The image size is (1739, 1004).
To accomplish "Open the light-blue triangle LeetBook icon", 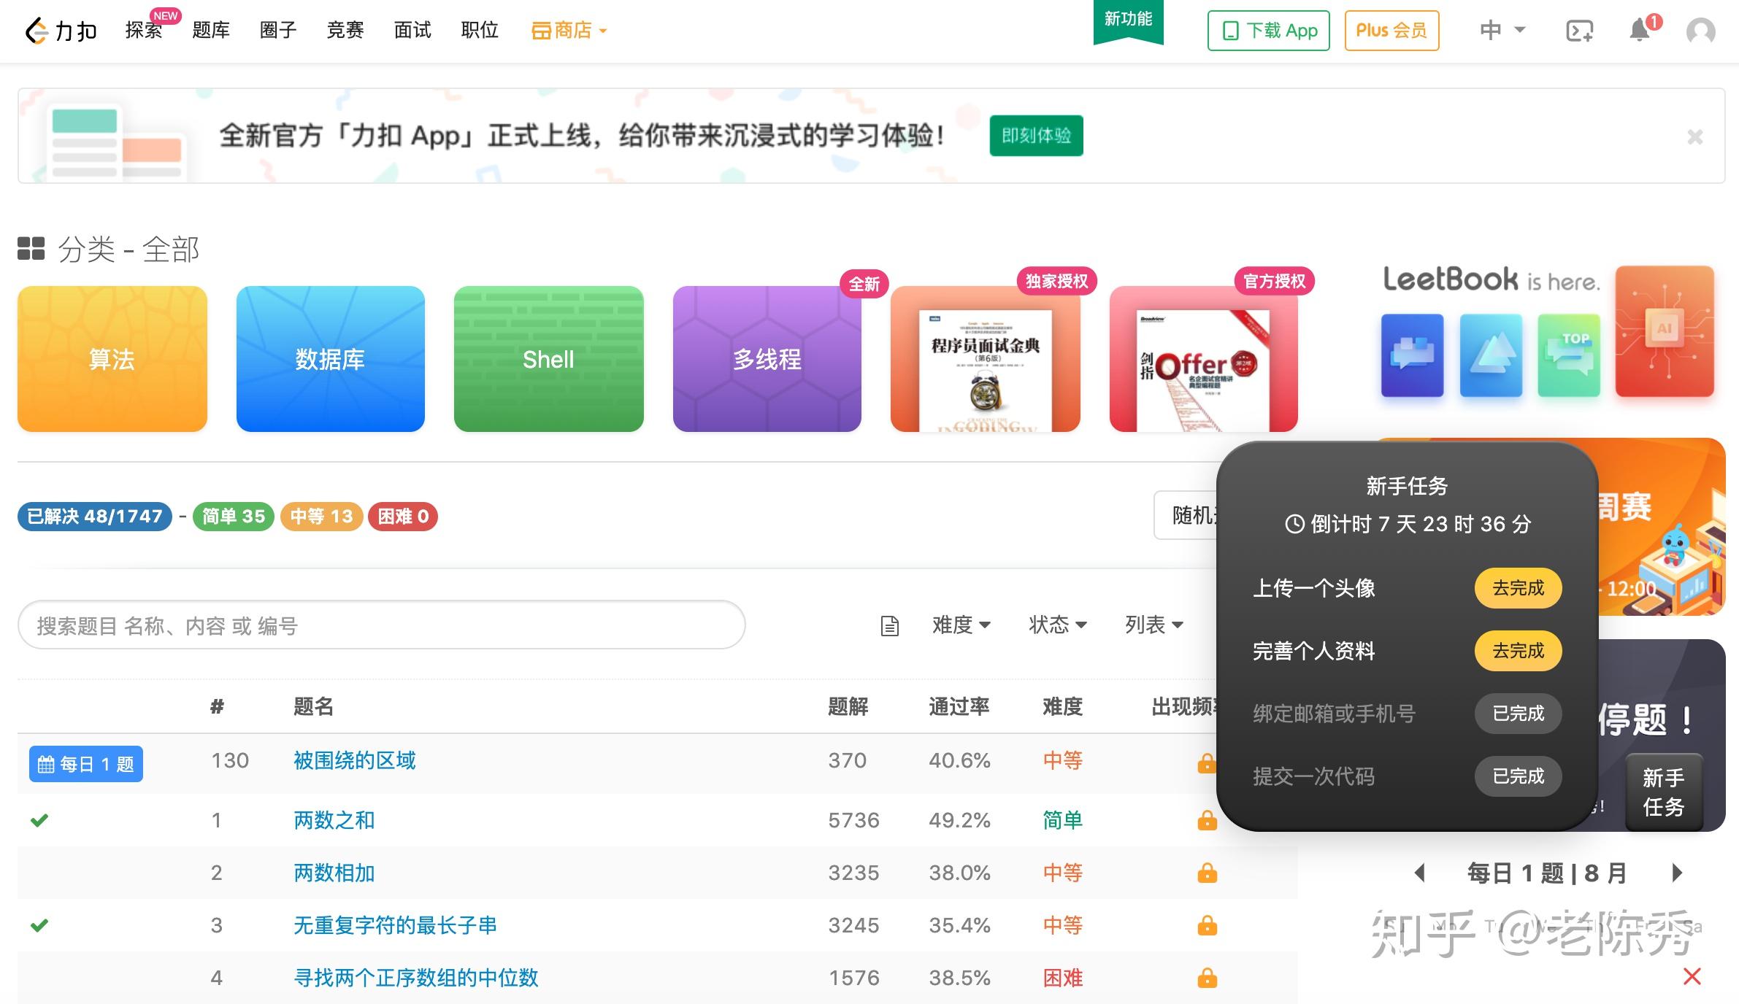I will (1491, 355).
